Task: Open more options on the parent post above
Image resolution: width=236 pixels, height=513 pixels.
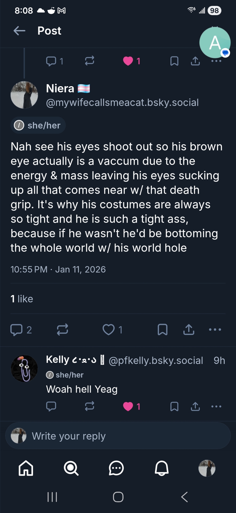Action: pyautogui.click(x=216, y=61)
